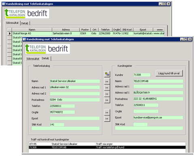Click SNI-Kod column header
Screen dimensions: 195x156
pos(127,30)
